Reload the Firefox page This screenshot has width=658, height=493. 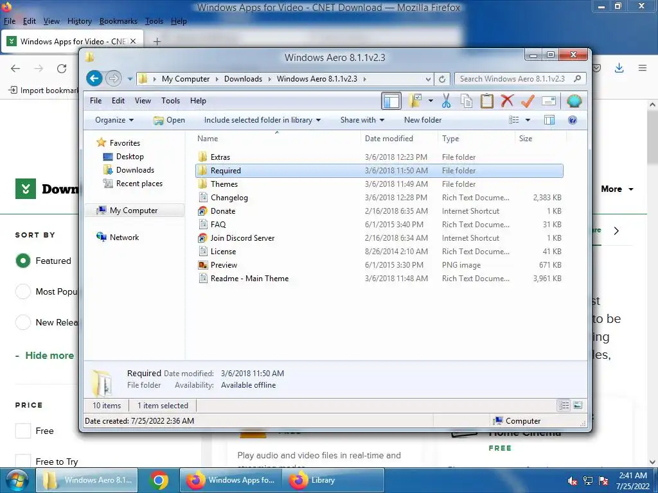[x=62, y=68]
